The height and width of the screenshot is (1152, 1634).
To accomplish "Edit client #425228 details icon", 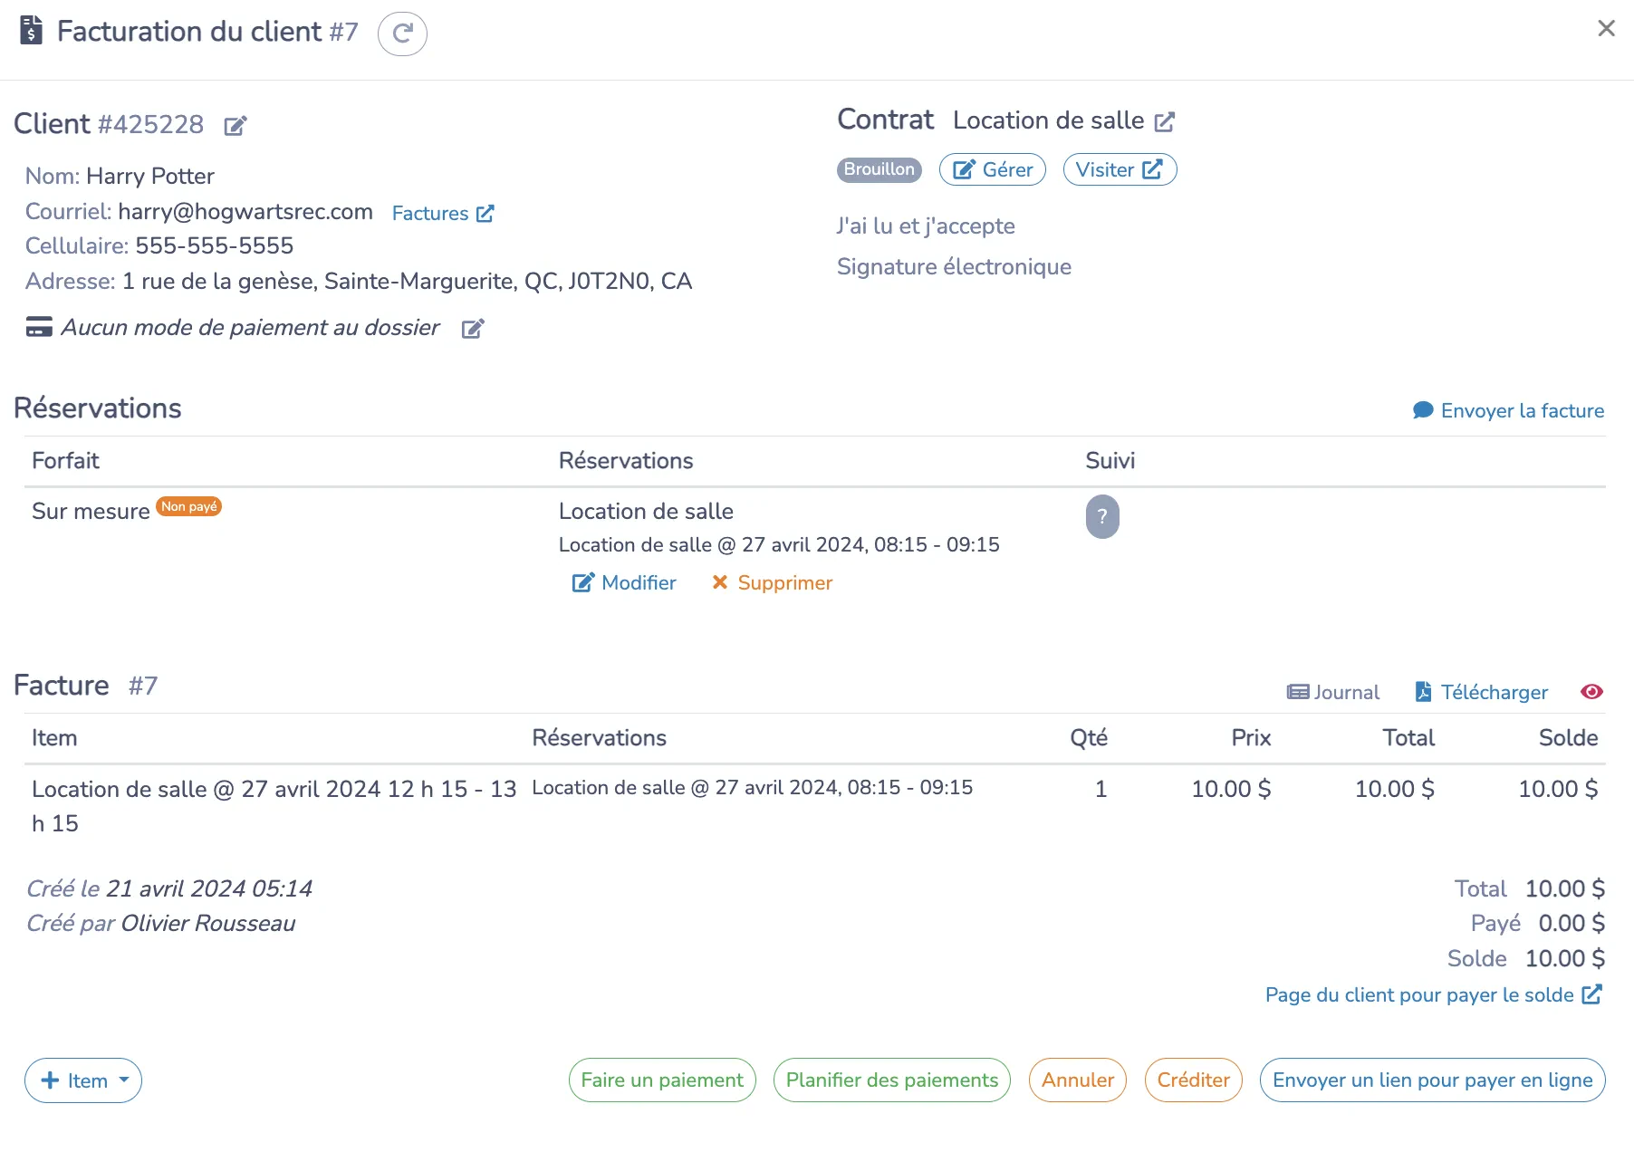I will 235,126.
